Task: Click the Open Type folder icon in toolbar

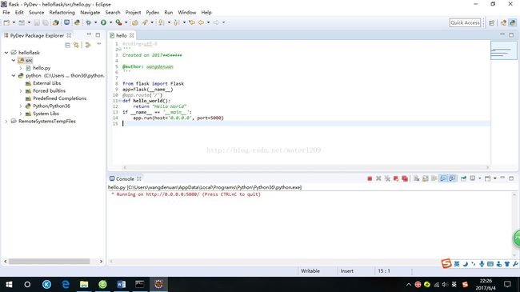Action: tap(135, 22)
